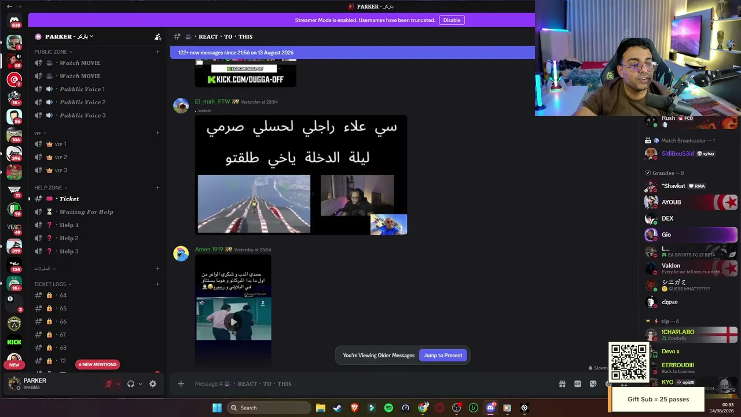Toggle deafen with the headphones icon

coord(131,384)
